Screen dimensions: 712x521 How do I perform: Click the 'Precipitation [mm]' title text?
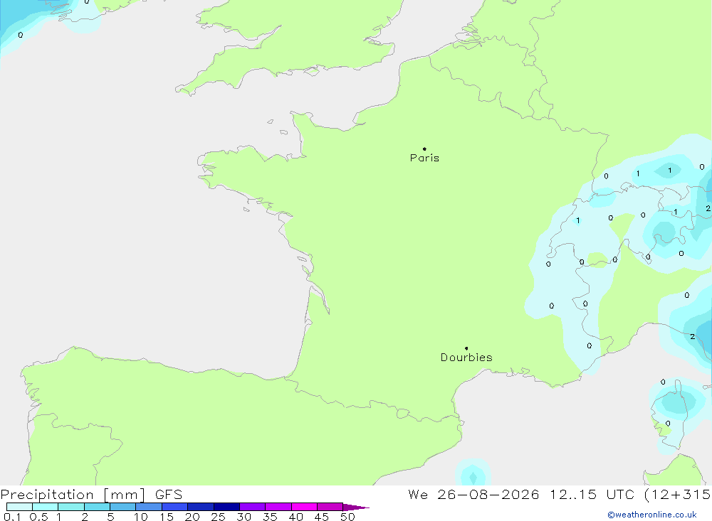73,494
